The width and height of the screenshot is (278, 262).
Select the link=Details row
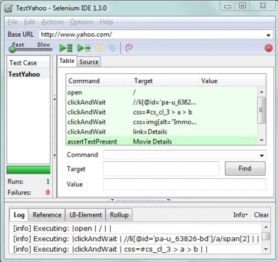tap(161, 132)
